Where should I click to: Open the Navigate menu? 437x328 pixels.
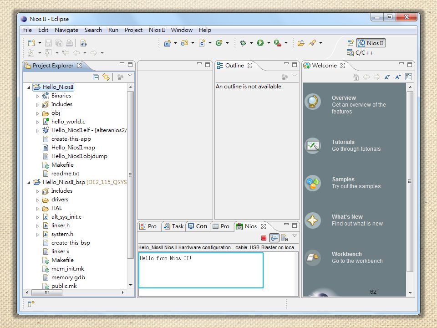[x=66, y=30]
